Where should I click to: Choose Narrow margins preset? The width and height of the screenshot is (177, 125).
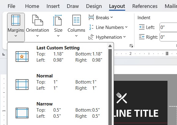(57, 110)
